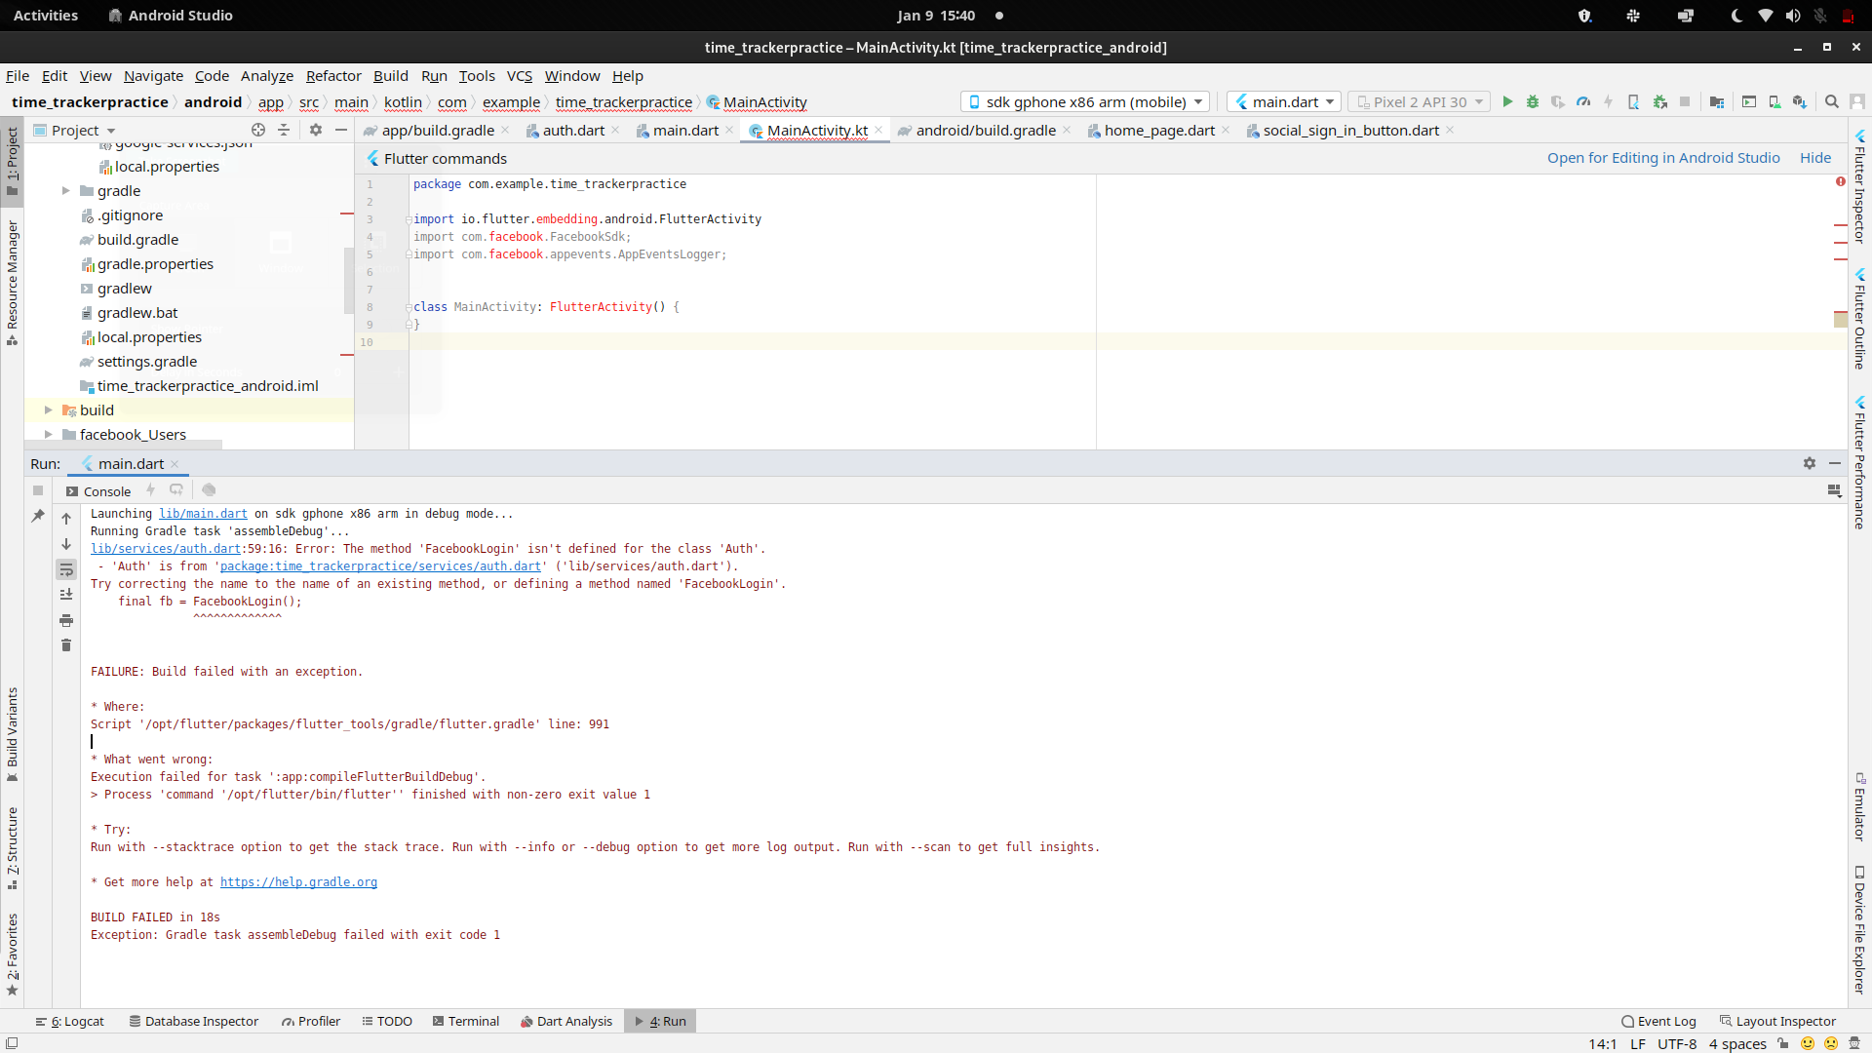Image resolution: width=1872 pixels, height=1053 pixels.
Task: Toggle soft-wrap in Run console
Action: click(66, 569)
